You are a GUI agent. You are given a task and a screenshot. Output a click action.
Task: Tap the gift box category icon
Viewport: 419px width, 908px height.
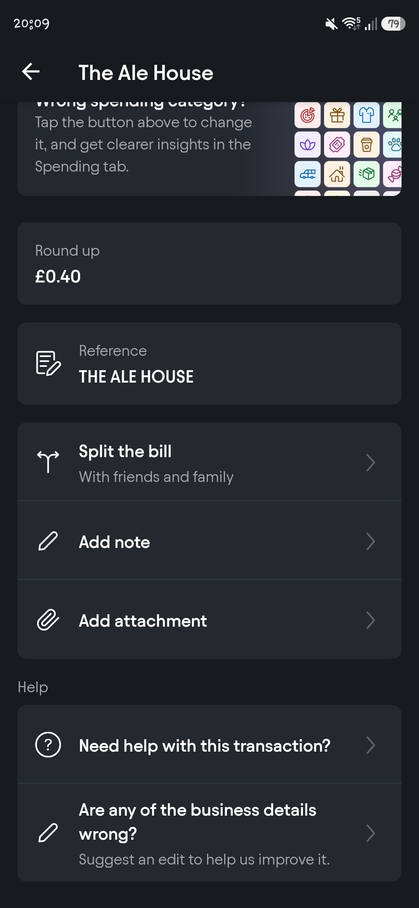coord(337,115)
